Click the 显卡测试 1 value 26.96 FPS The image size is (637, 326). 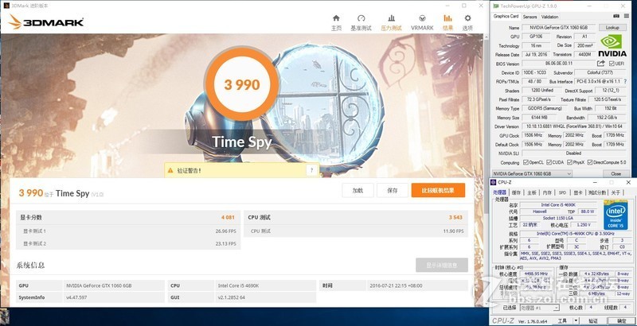(227, 231)
